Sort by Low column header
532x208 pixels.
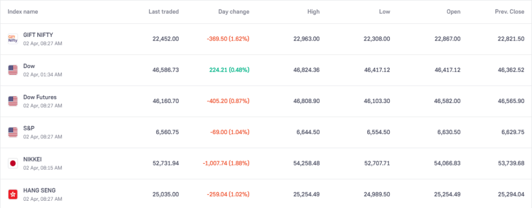click(384, 11)
